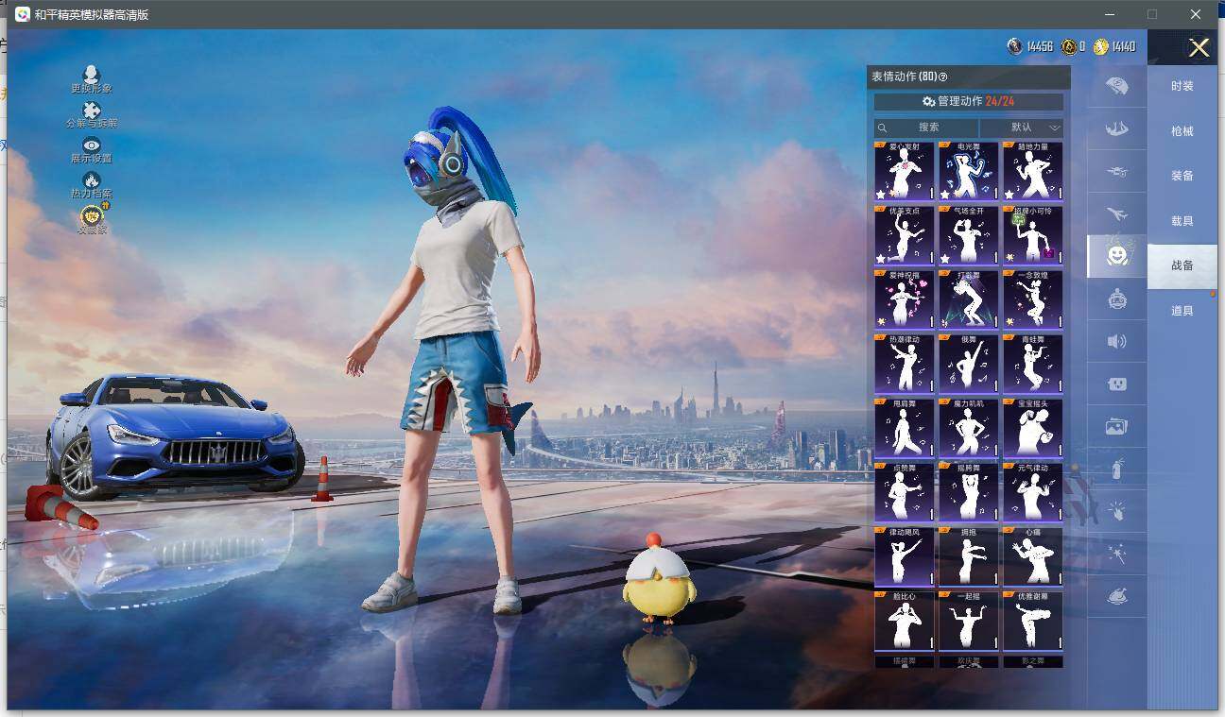Open the 枪械 tab
1225x717 pixels.
1182,131
